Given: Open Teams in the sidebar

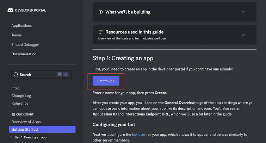Looking at the screenshot, I should (17, 35).
